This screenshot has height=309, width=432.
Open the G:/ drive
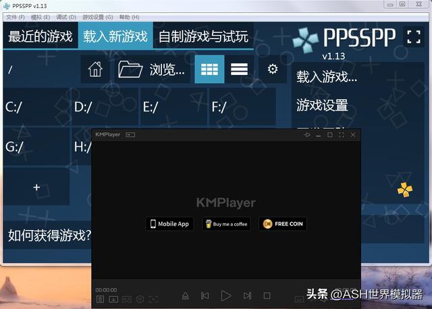coord(36,146)
